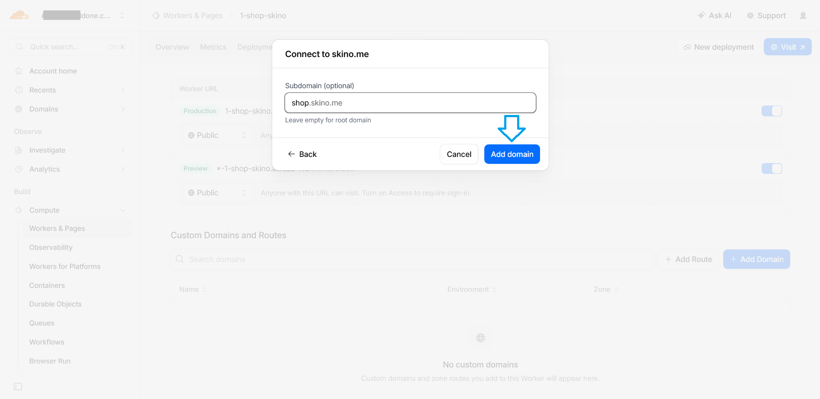Expand the Recents submenu chevron
The height and width of the screenshot is (399, 820).
123,90
